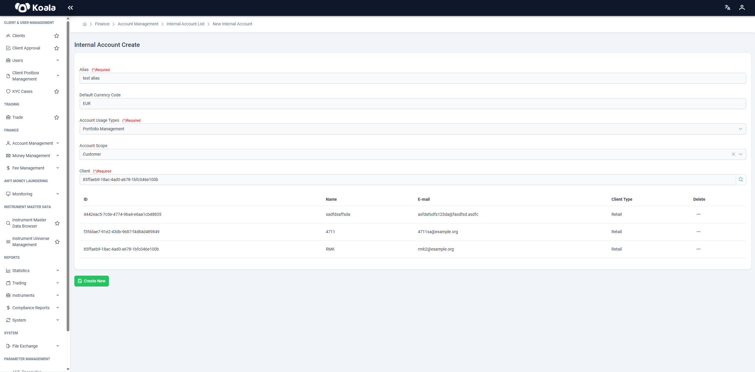Click sidebar scroll down arrow
The height and width of the screenshot is (372, 755).
click(68, 369)
